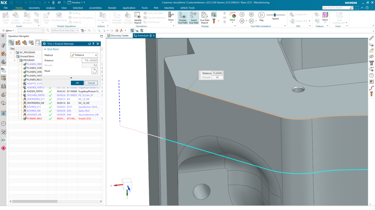This screenshot has width=375, height=210.
Task: Open the Web Browser sidebar tab
Action: (x=4, y=113)
